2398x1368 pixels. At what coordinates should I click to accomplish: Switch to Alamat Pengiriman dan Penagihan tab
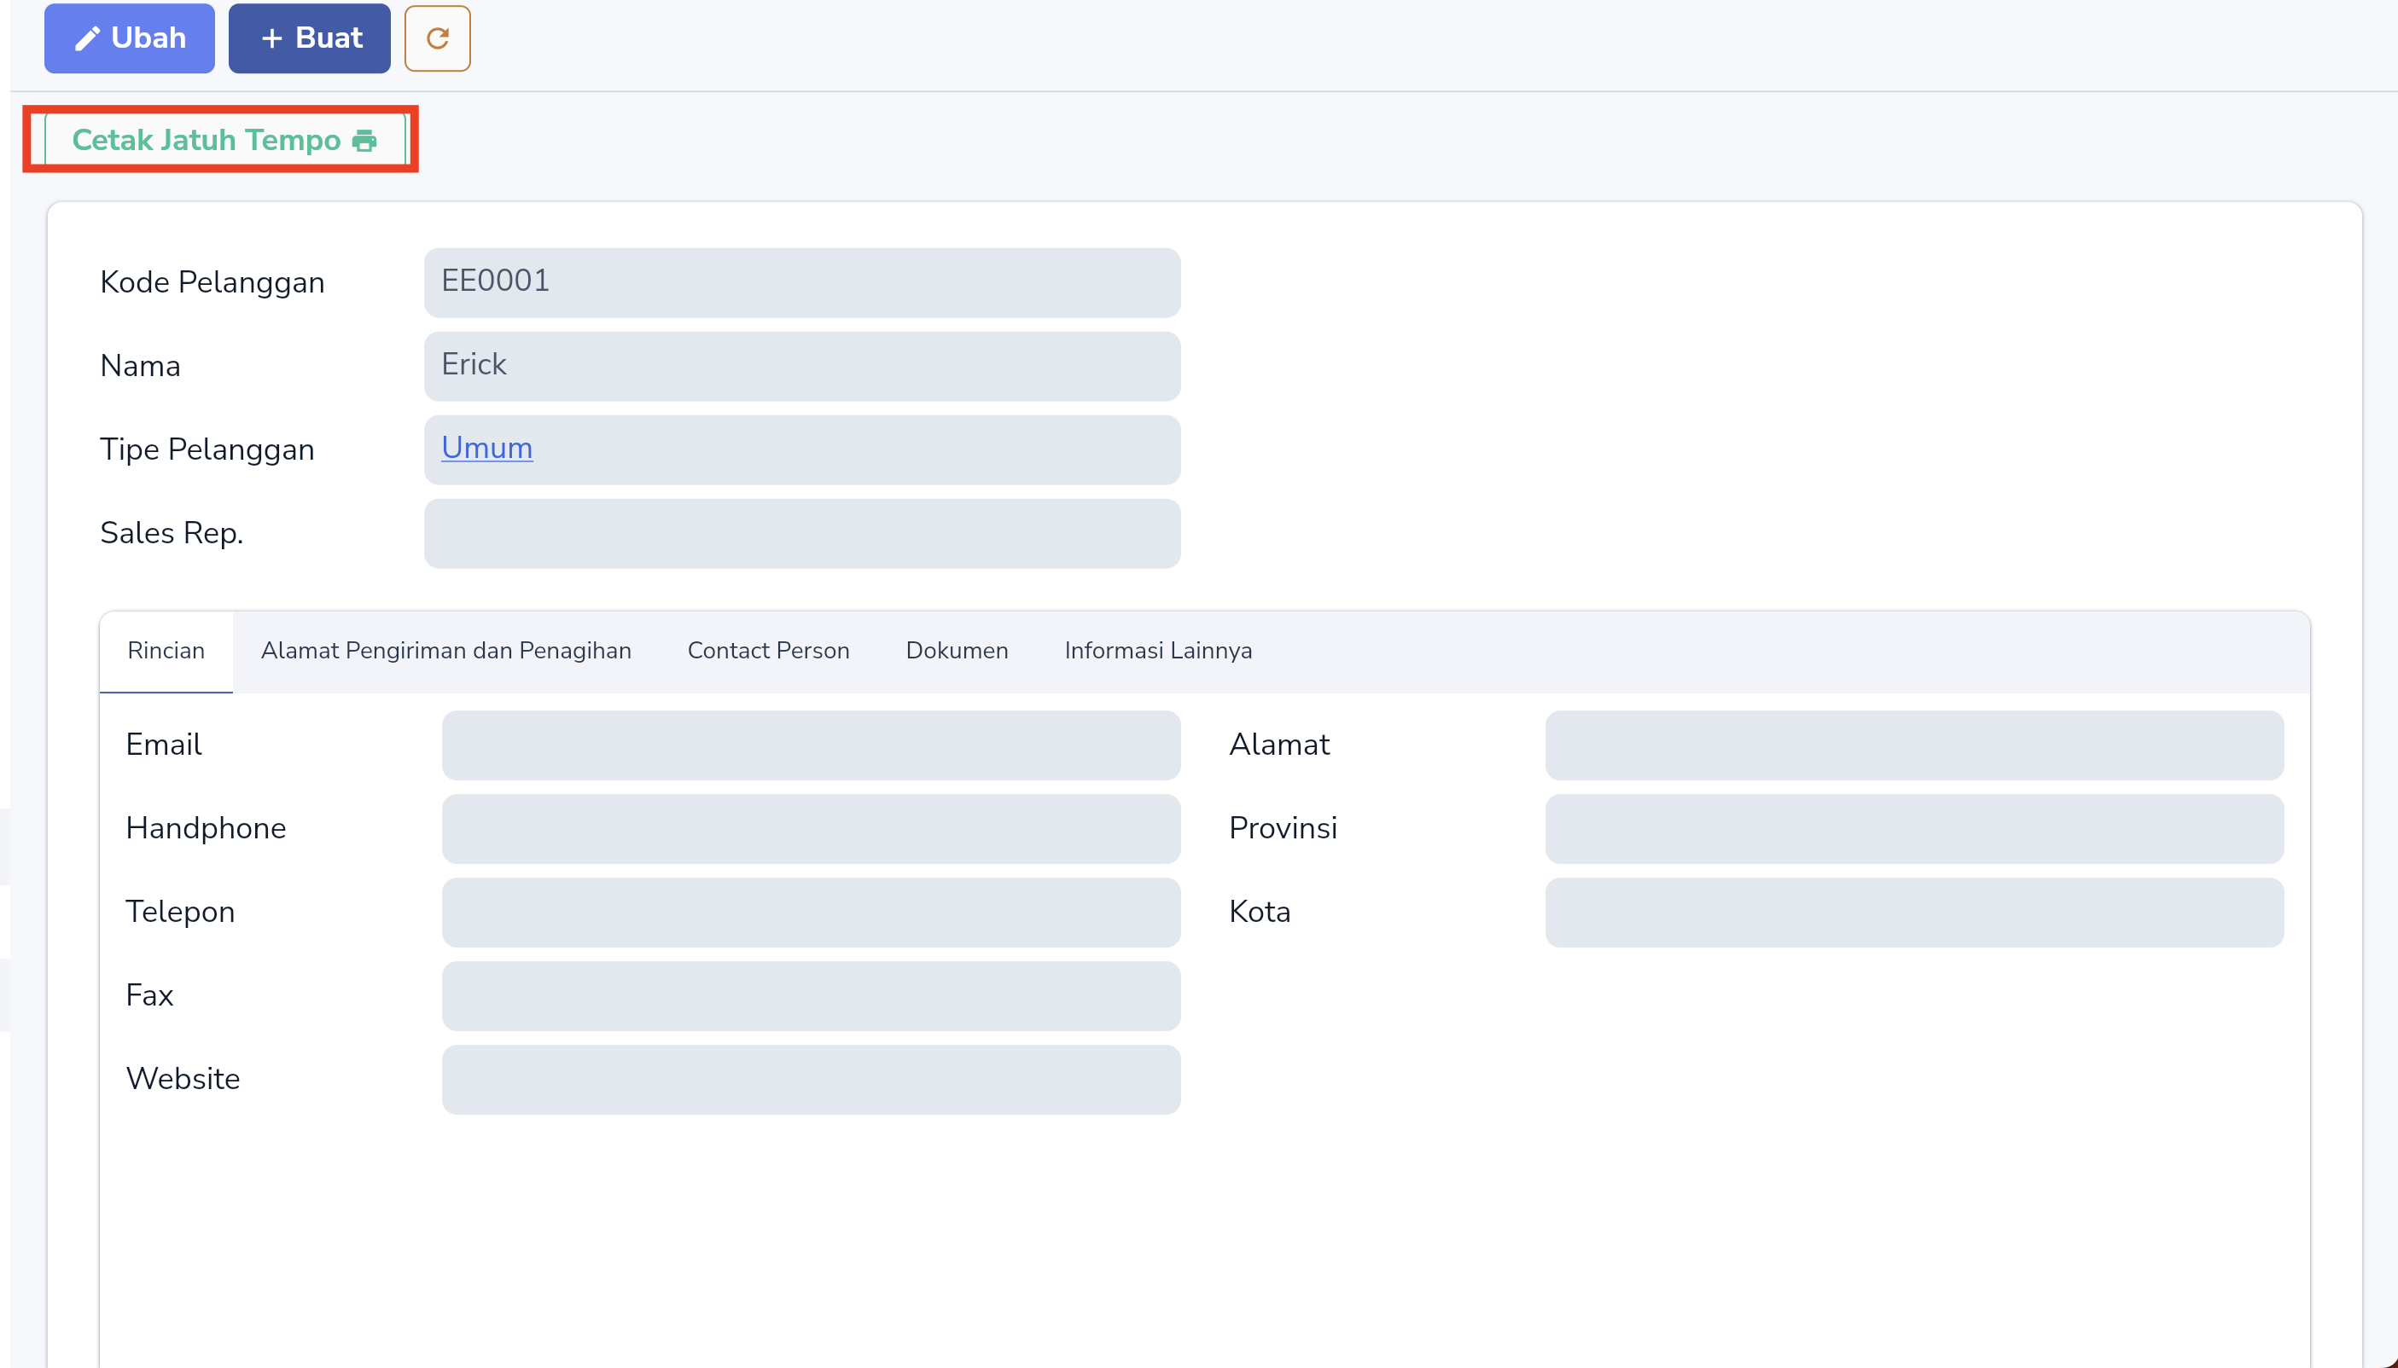pos(446,651)
